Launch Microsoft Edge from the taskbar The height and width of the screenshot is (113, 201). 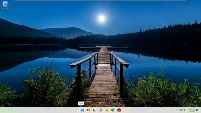[x=113, y=110]
